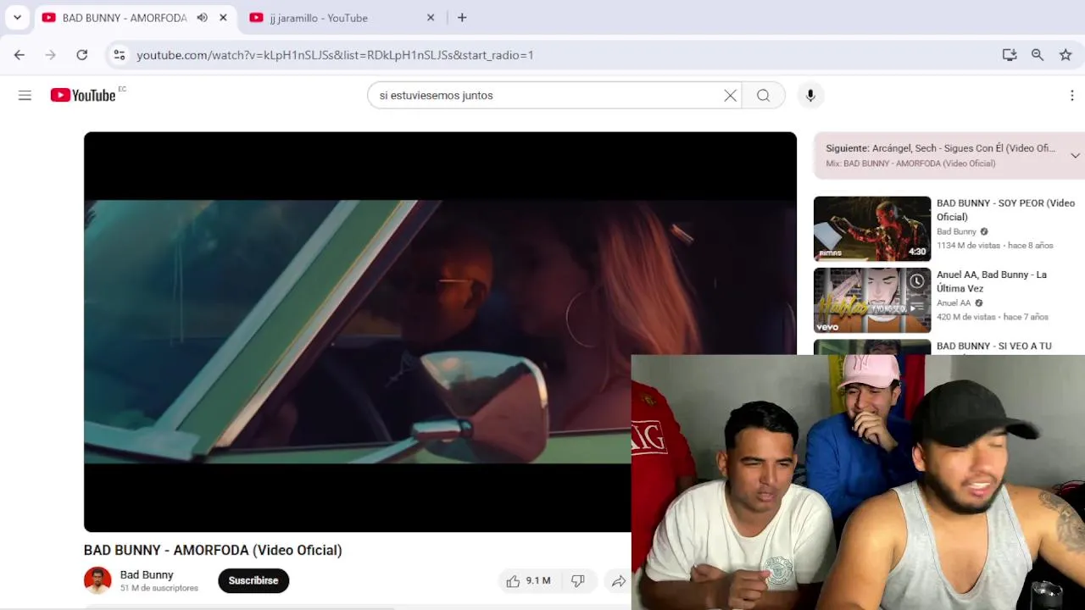The height and width of the screenshot is (610, 1085).
Task: Install app icon in address bar
Action: tap(1010, 55)
